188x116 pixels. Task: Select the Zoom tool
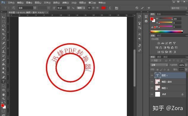(x=3, y=99)
